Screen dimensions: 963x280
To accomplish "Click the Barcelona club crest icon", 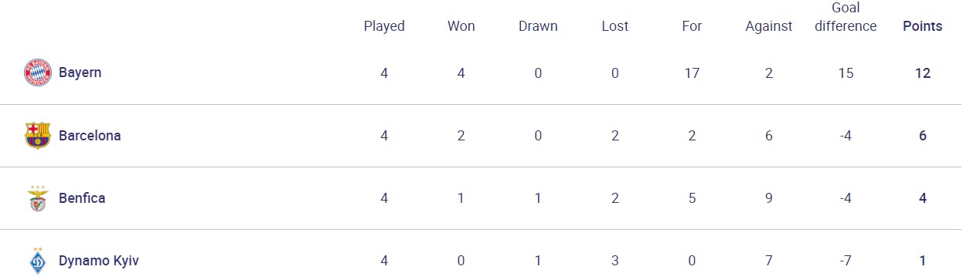I will 37,136.
